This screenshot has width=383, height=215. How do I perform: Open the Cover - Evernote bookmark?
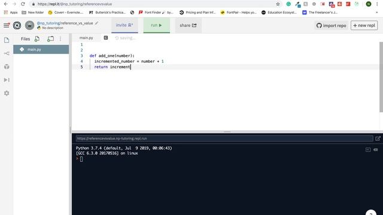tap(66, 13)
